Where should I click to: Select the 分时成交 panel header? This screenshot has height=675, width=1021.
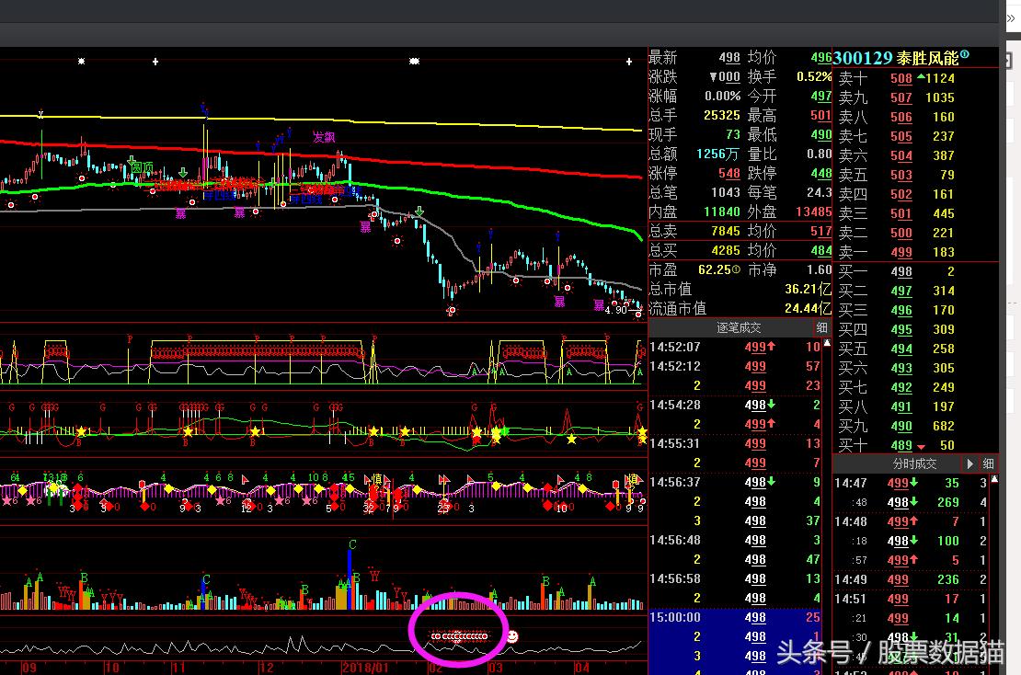(914, 464)
